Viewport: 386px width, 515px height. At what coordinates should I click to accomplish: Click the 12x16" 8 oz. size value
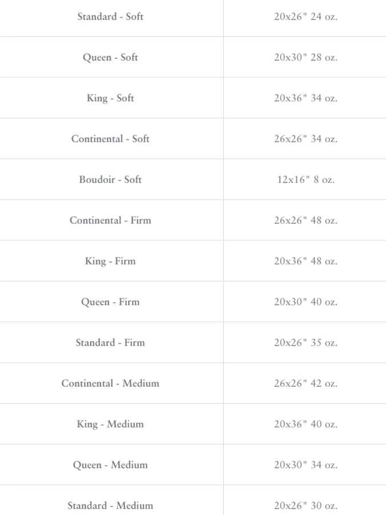coord(305,179)
